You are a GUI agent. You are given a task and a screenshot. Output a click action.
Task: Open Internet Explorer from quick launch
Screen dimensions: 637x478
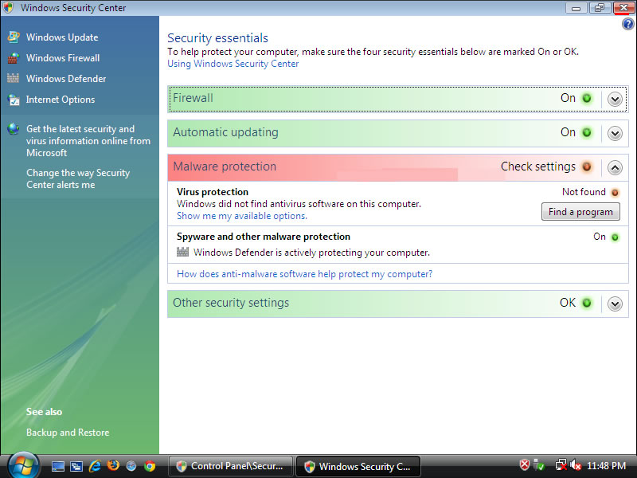[96, 466]
